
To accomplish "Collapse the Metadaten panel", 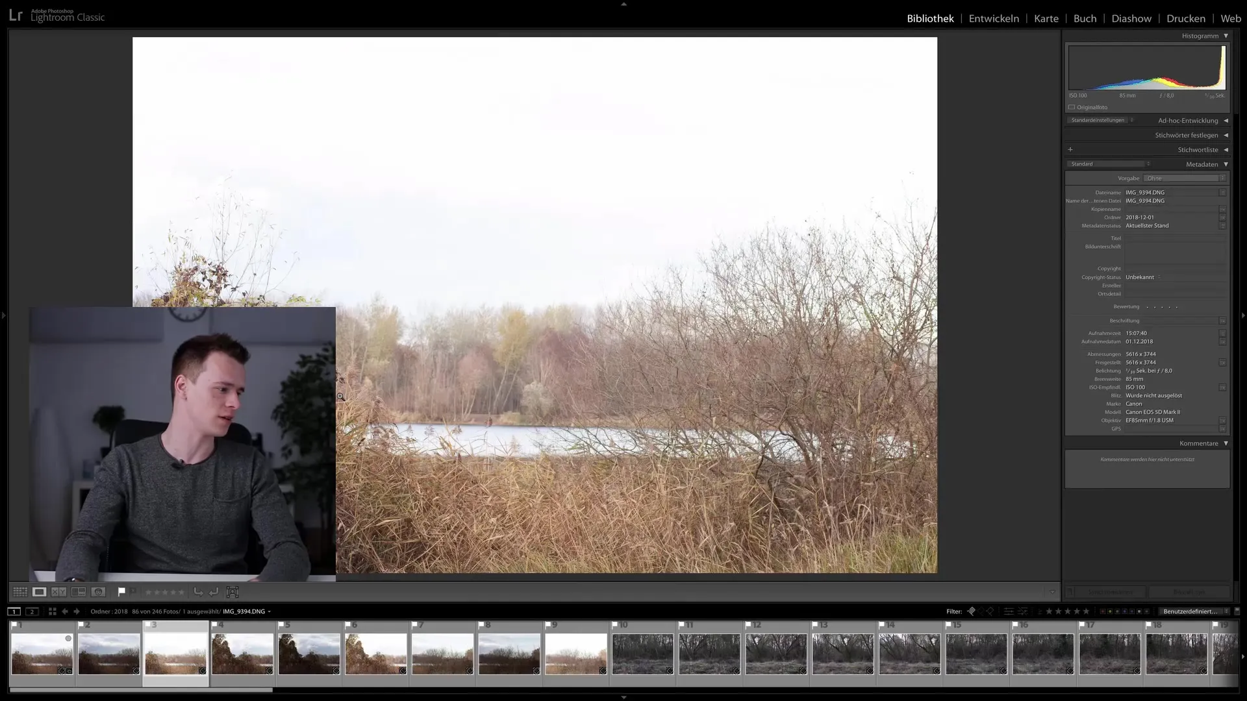I will pyautogui.click(x=1226, y=164).
